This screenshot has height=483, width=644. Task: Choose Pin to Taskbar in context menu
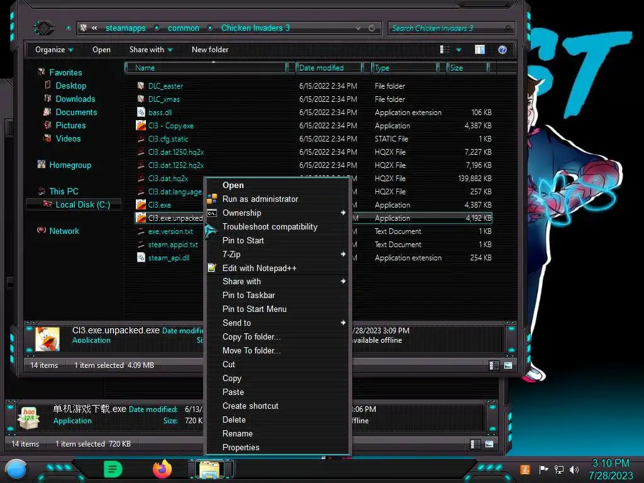tap(277, 296)
